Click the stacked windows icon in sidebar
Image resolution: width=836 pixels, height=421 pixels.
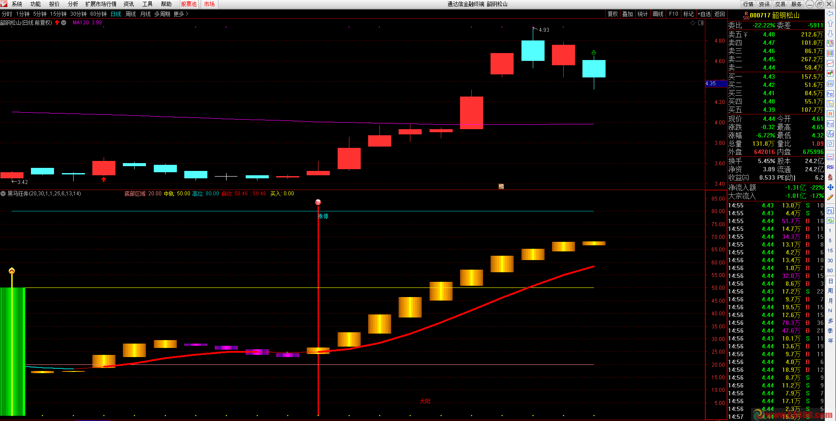coord(830,84)
